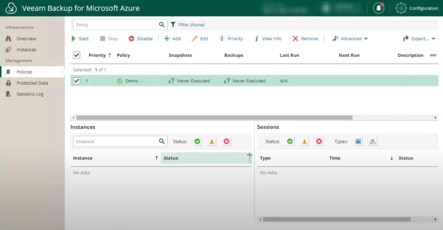
Task: Open column chooser dots icon
Action: point(433,55)
